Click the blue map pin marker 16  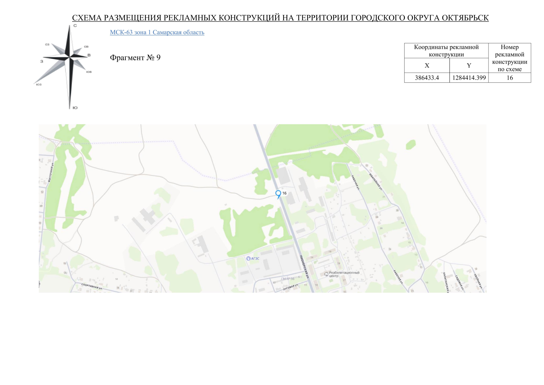(x=278, y=194)
